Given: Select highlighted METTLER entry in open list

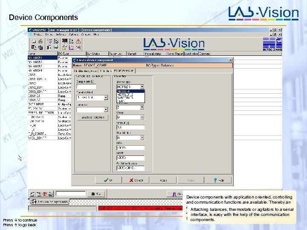Looking at the screenshot, I should pyautogui.click(x=130, y=91).
